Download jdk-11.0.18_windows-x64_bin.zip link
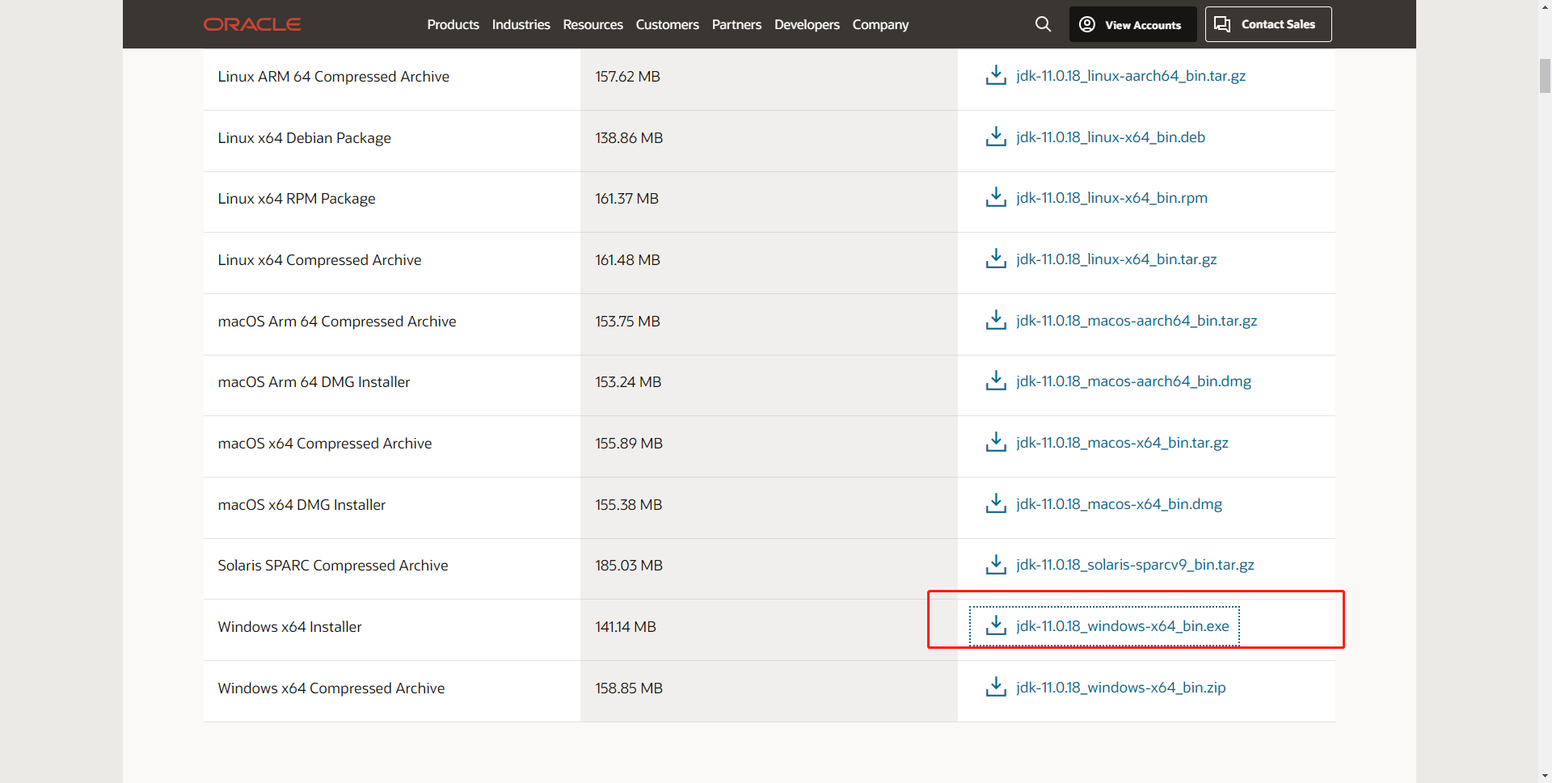1552x783 pixels. pos(1120,687)
